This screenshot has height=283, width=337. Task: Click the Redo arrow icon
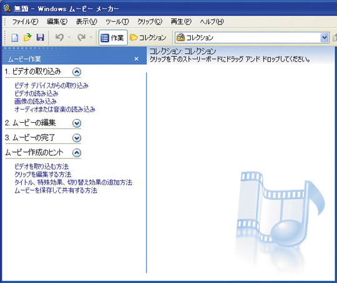click(x=82, y=37)
